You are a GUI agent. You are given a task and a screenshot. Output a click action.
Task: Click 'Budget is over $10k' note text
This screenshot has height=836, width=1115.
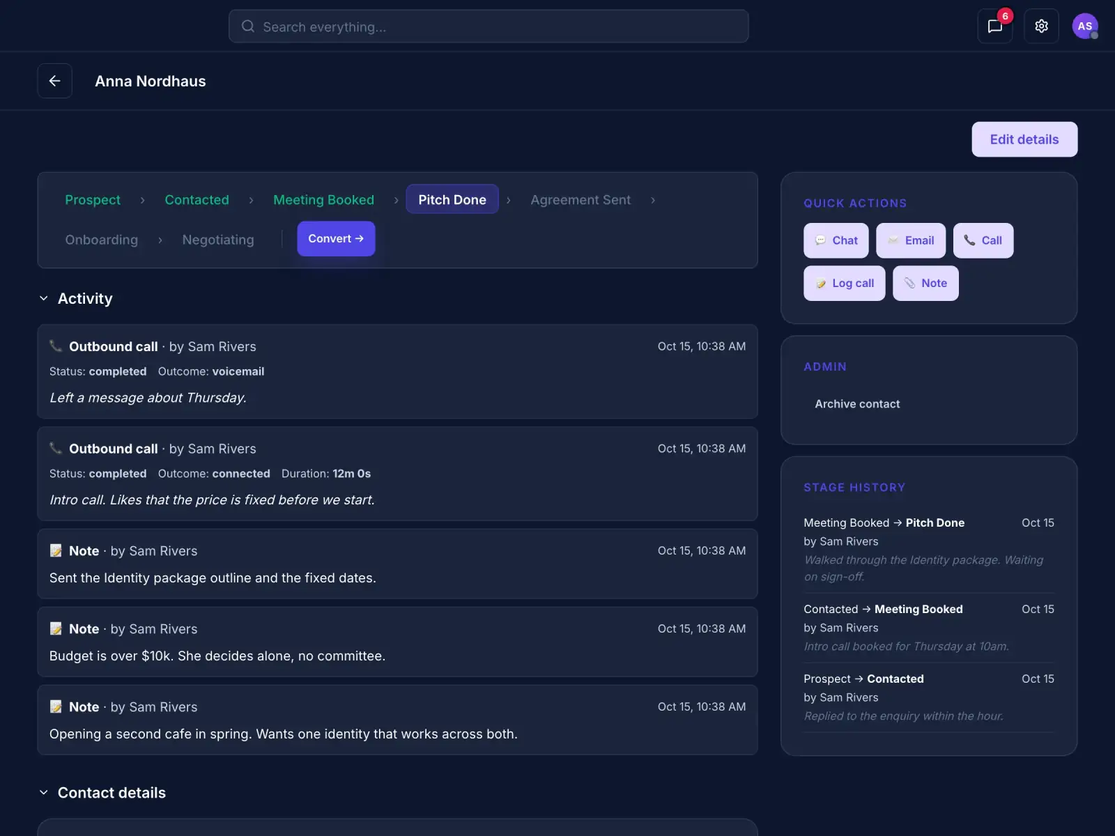(x=217, y=656)
